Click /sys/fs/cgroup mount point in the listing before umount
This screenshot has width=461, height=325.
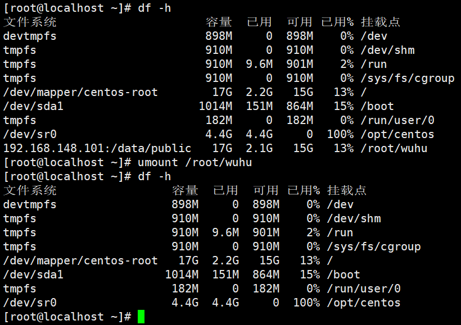coord(408,79)
